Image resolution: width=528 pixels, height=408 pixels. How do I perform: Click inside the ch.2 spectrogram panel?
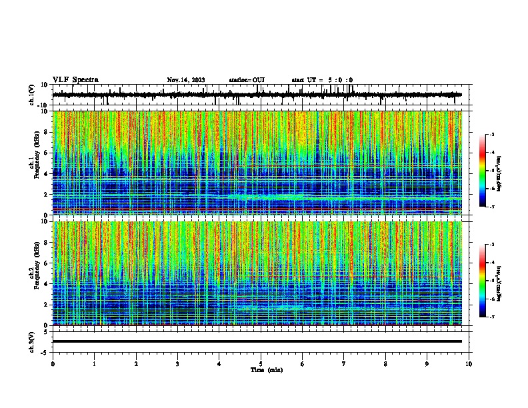257,273
